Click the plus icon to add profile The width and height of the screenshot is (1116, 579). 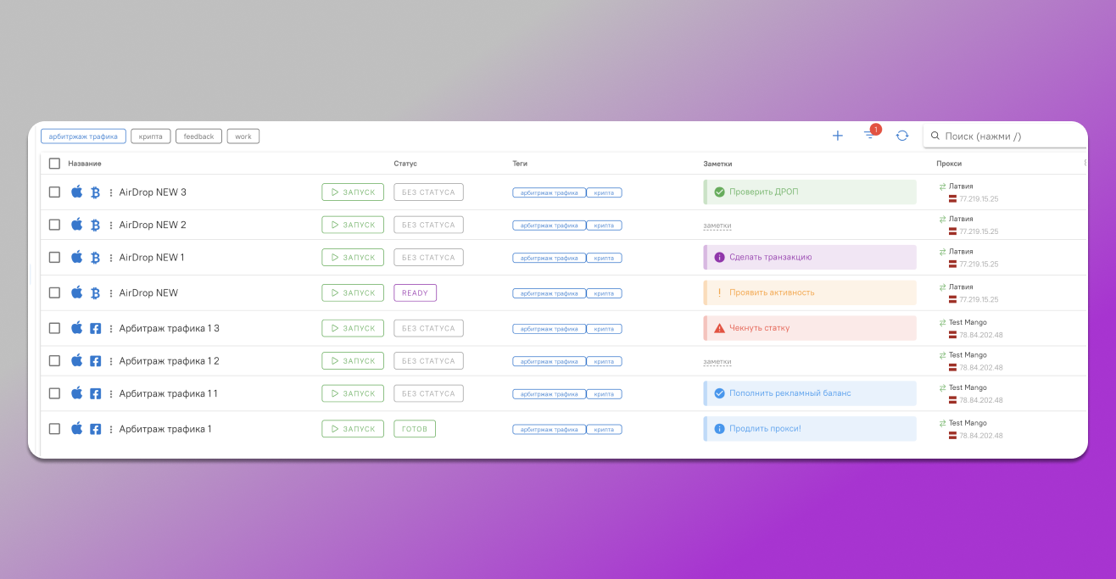(x=838, y=136)
